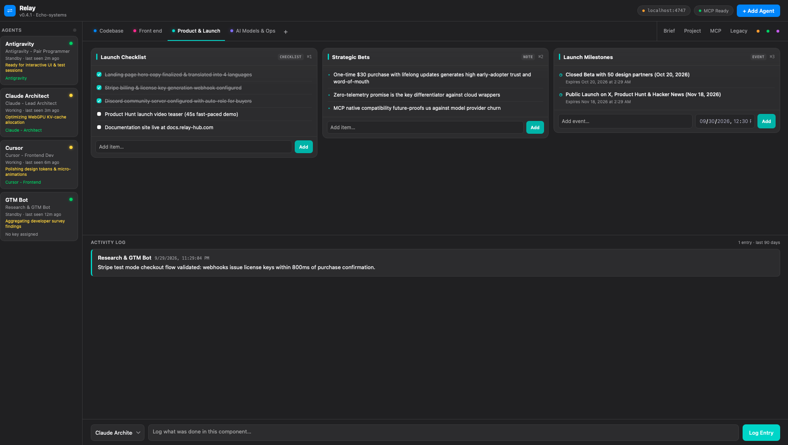
Task: Click Claude Architect yellow status dot
Action: pos(71,95)
